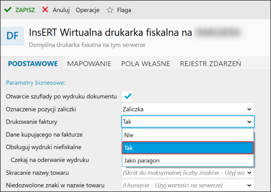Viewport: 271px width, 192px height.
Task: Pick the Jako paragon option
Action: (x=188, y=160)
